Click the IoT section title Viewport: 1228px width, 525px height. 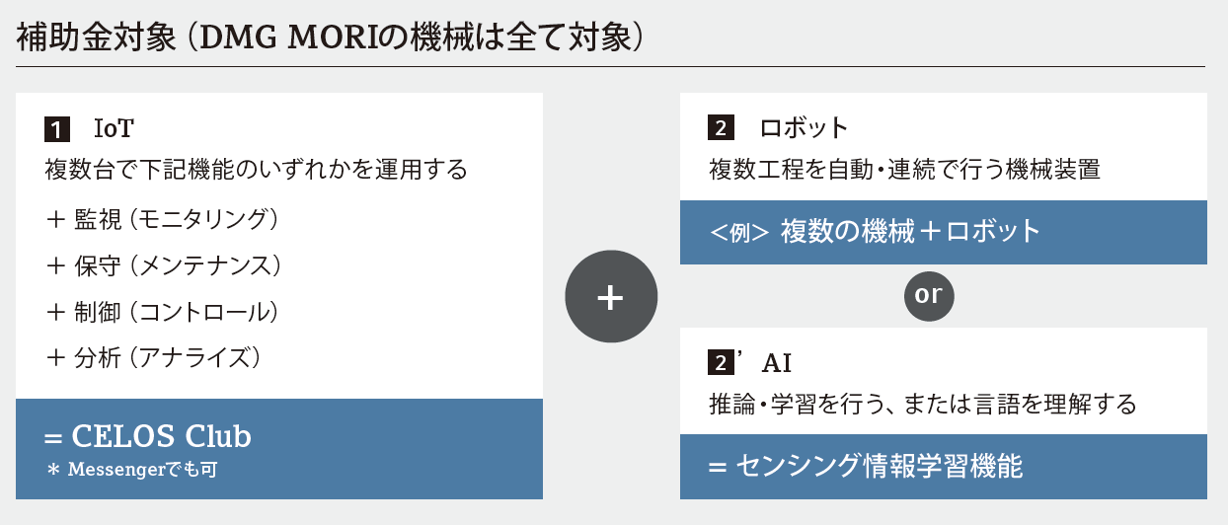[113, 129]
